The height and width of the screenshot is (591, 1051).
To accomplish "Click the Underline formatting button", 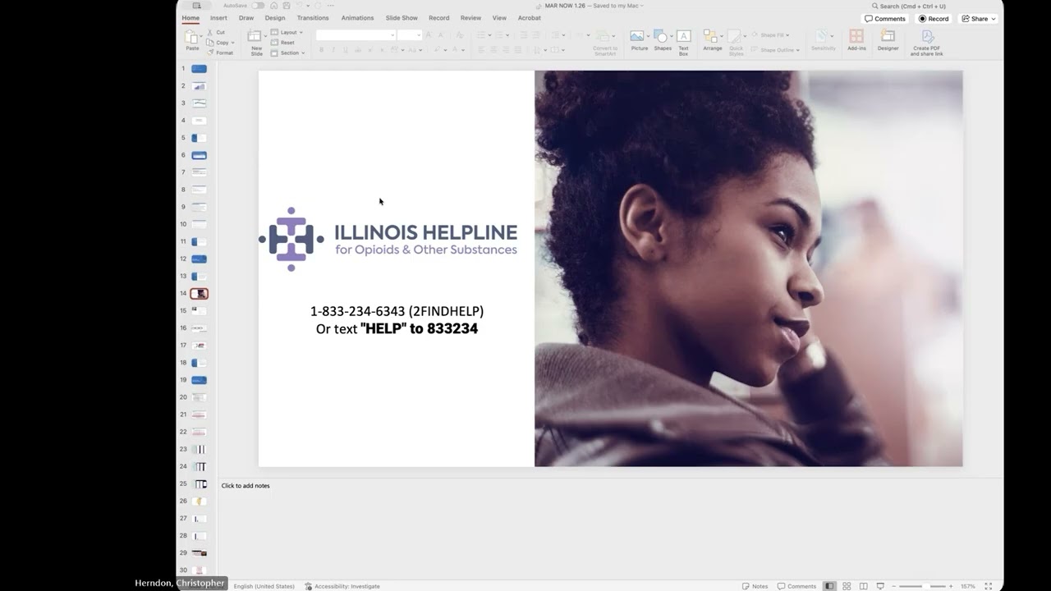I will pyautogui.click(x=344, y=50).
